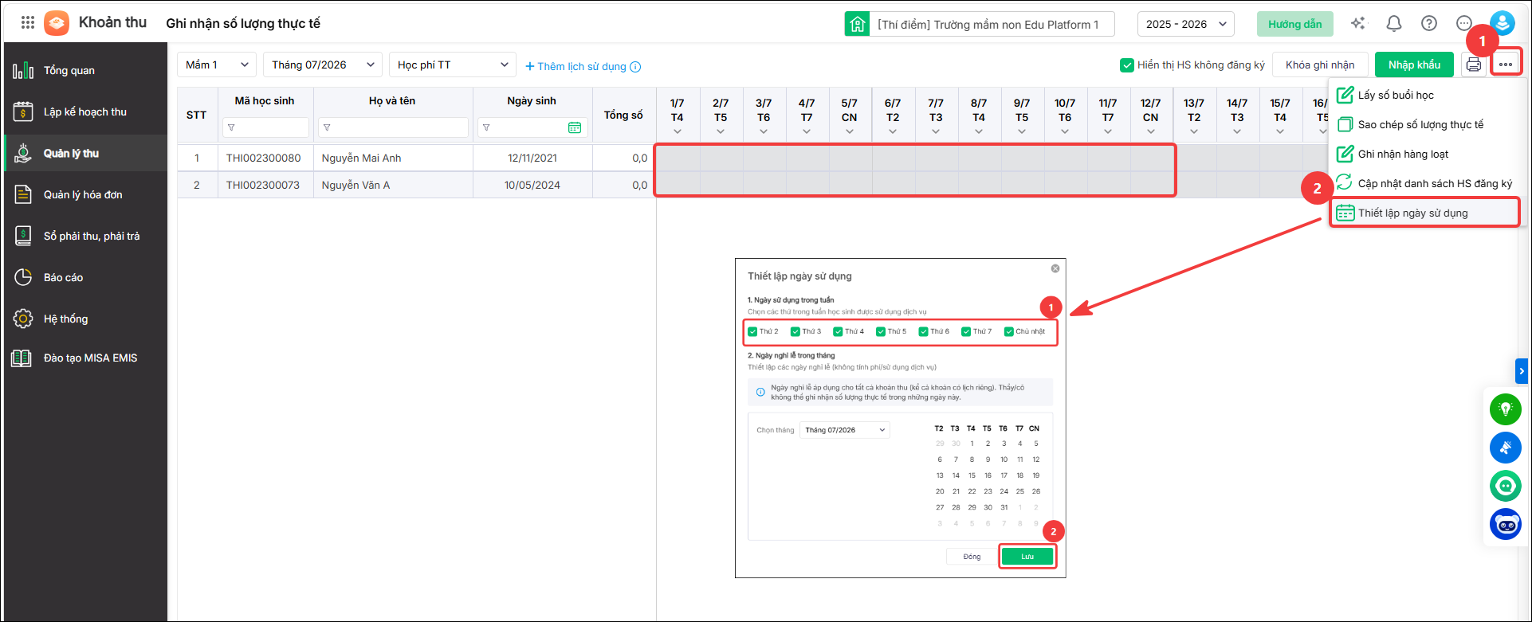The height and width of the screenshot is (622, 1532).
Task: Open the help question mark icon
Action: click(1429, 24)
